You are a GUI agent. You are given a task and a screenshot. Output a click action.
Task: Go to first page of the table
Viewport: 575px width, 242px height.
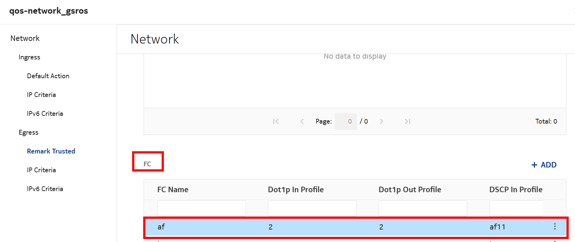coord(276,121)
